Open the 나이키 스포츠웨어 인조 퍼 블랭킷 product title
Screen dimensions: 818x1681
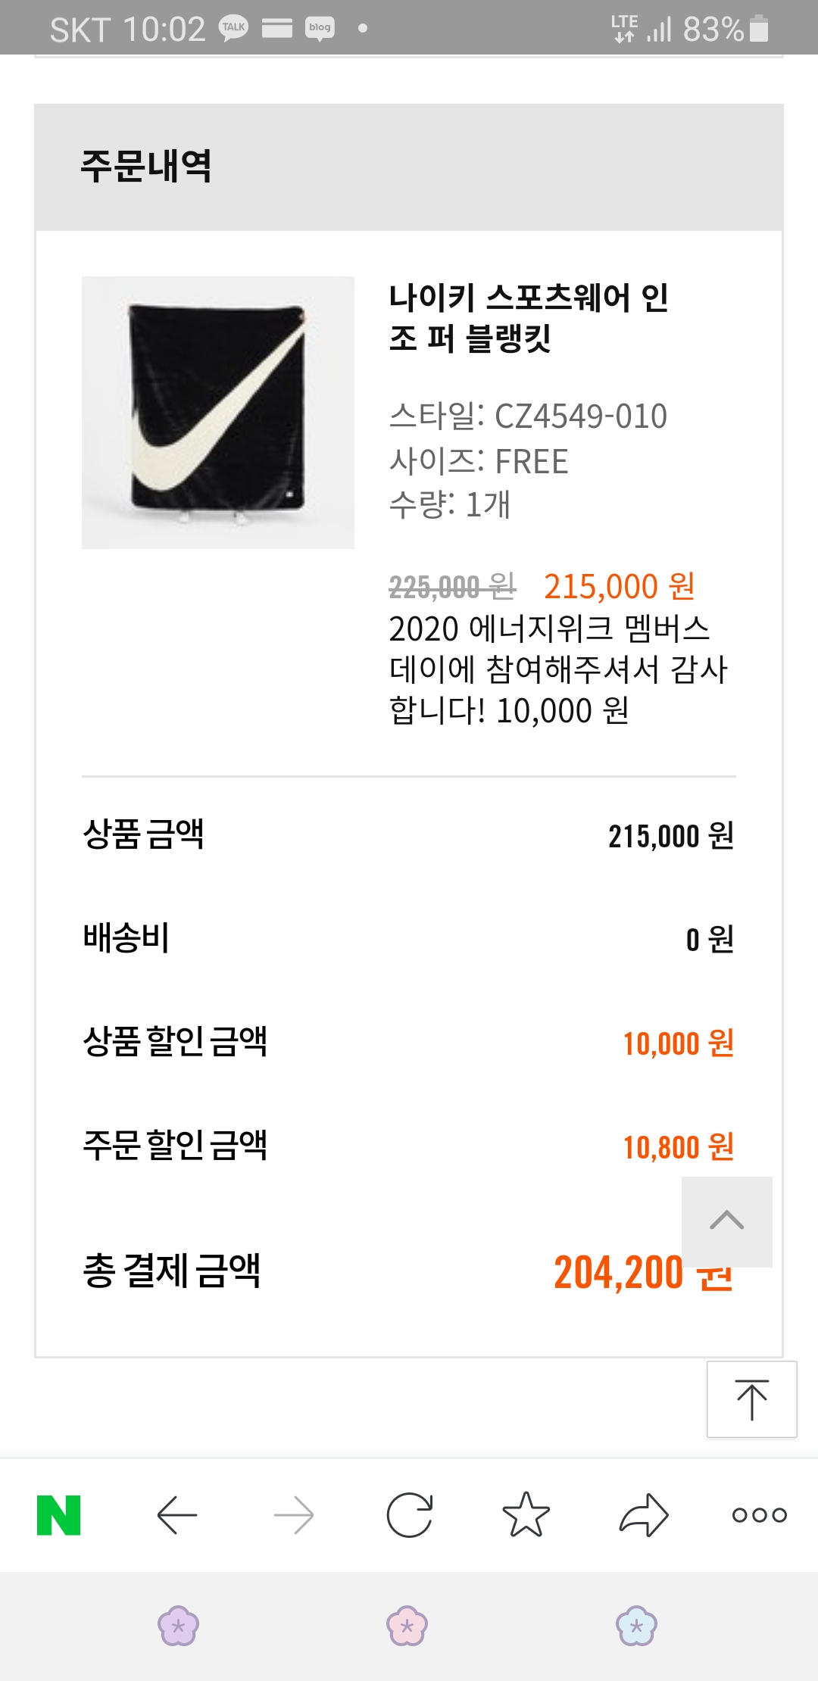click(x=528, y=318)
